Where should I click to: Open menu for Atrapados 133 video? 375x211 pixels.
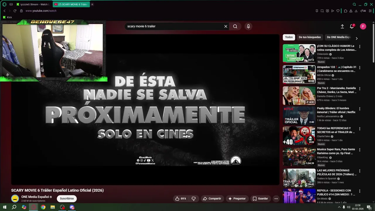point(360,68)
